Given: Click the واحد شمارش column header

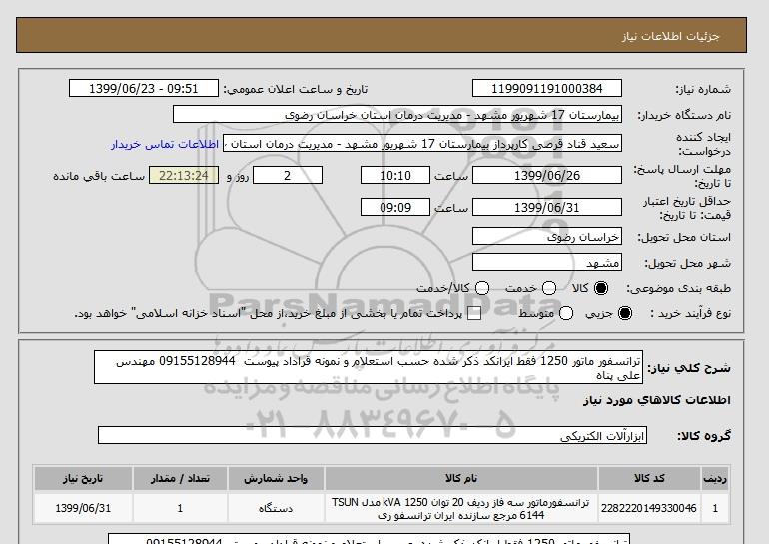Looking at the screenshot, I should point(276,478).
